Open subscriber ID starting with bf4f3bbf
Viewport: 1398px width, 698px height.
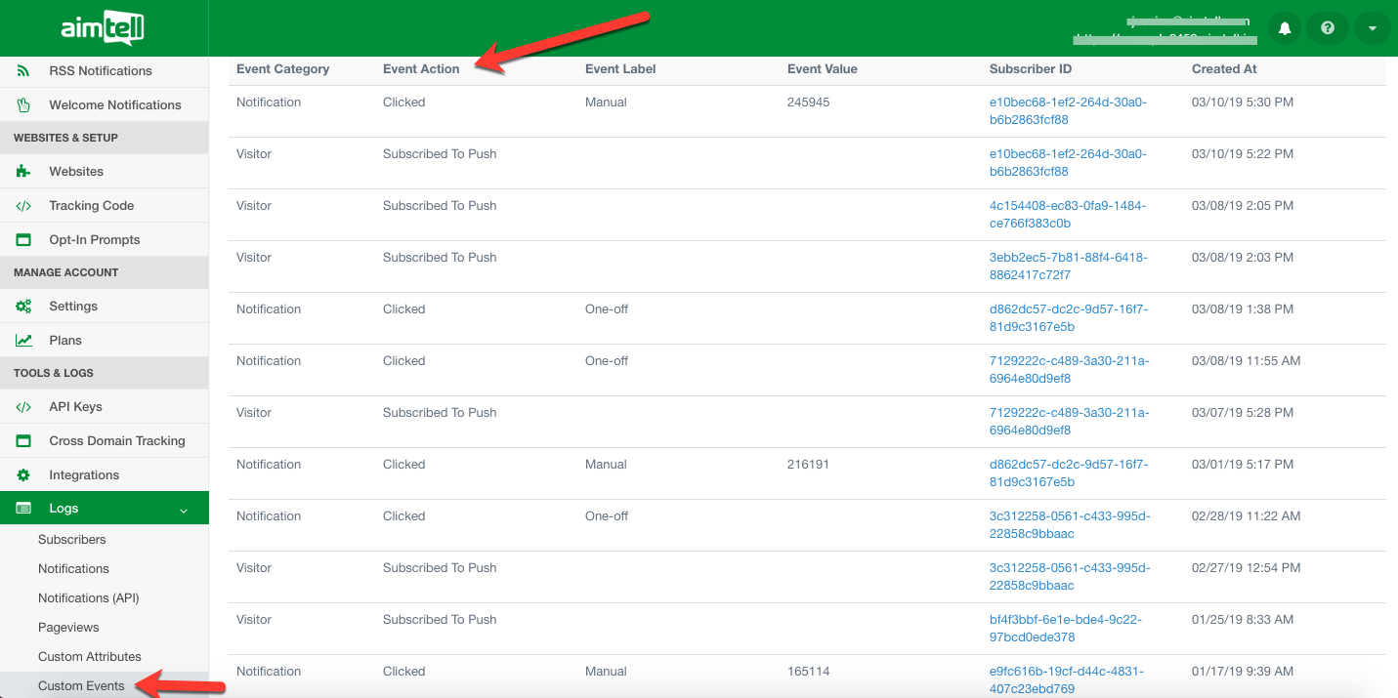pyautogui.click(x=1065, y=628)
